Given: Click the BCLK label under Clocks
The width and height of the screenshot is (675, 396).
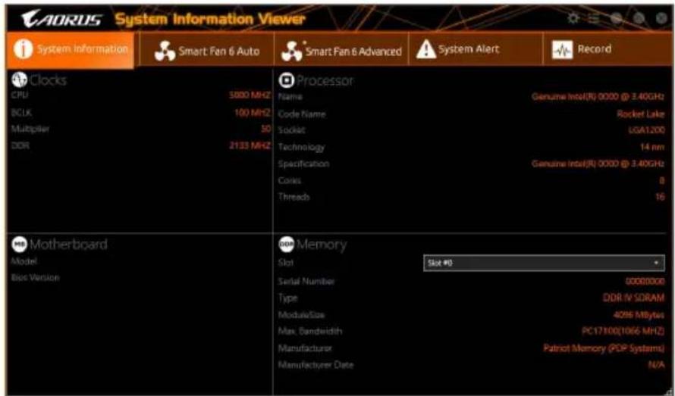Looking at the screenshot, I should (x=21, y=112).
